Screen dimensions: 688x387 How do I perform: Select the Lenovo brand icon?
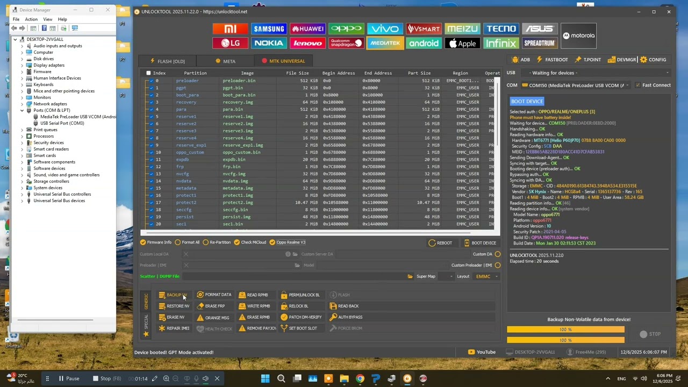(307, 43)
